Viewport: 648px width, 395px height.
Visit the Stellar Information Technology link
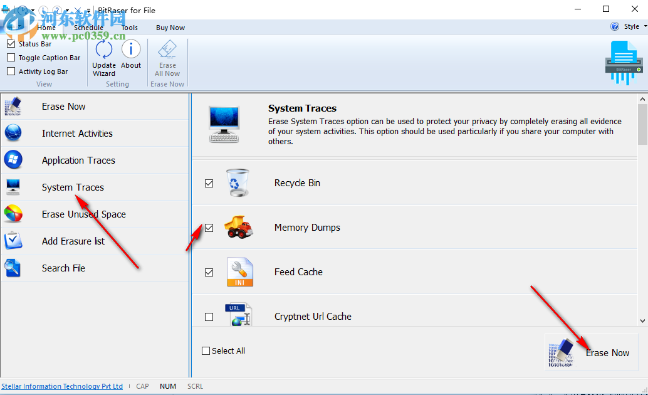[62, 386]
